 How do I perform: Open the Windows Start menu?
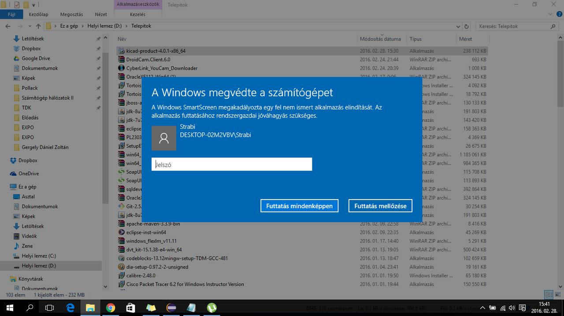pyautogui.click(x=10, y=308)
